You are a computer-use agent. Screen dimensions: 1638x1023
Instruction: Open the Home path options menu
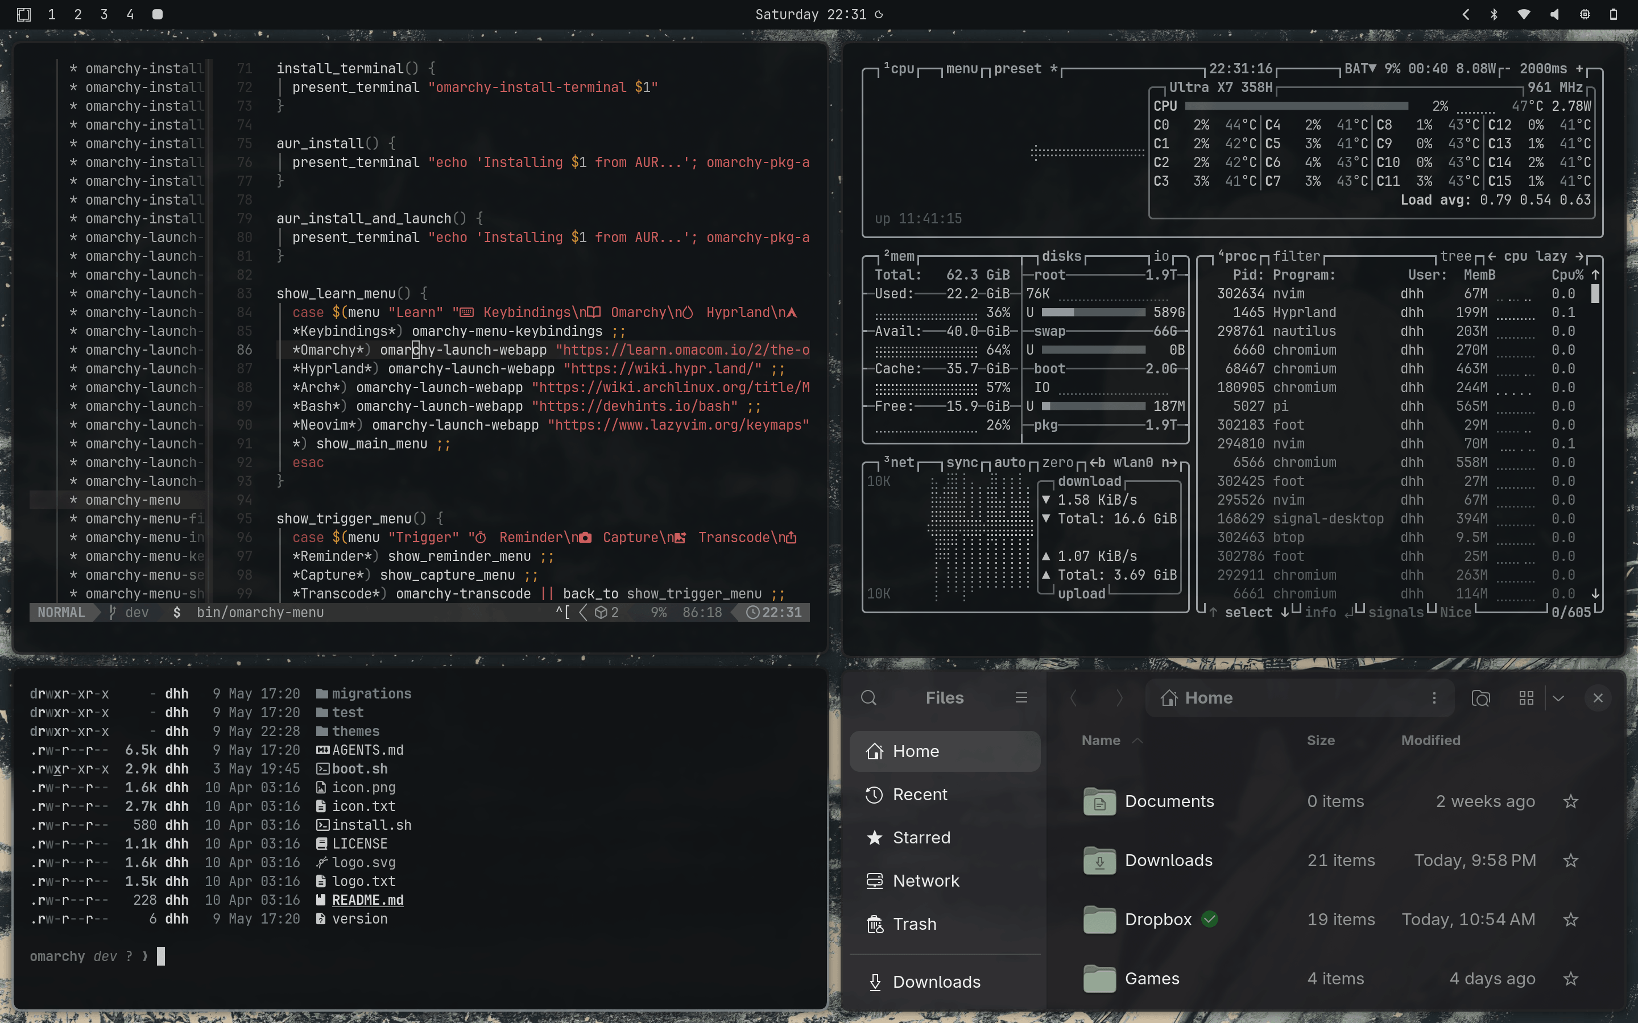[x=1434, y=697]
